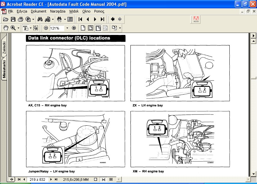Go to last page in status bar

pyautogui.click(x=56, y=180)
